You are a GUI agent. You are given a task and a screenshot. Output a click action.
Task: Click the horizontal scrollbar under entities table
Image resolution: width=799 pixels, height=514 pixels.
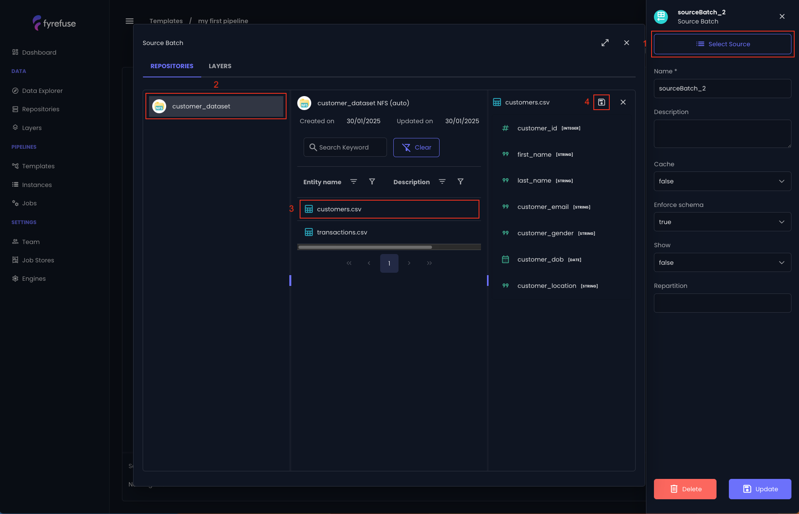click(x=365, y=247)
